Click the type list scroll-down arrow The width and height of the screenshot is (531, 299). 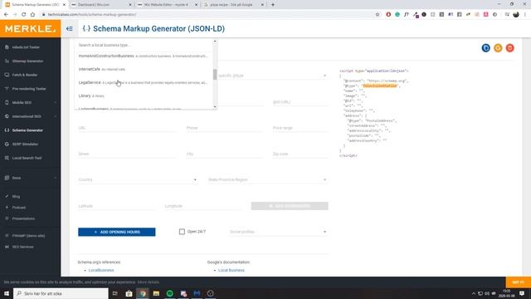[x=215, y=107]
